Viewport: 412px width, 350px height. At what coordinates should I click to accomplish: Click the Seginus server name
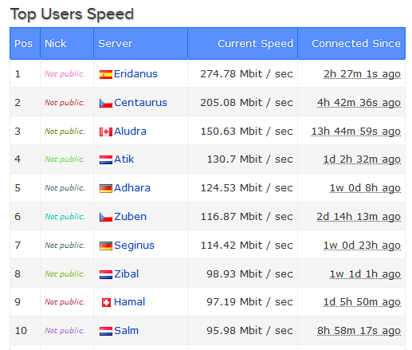pos(134,246)
